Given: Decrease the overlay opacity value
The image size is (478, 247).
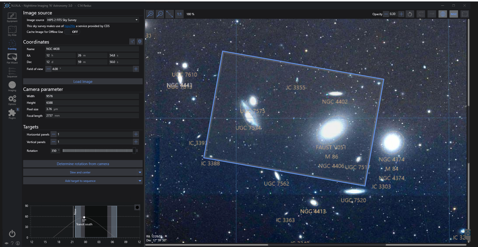Looking at the screenshot, I should coord(386,14).
